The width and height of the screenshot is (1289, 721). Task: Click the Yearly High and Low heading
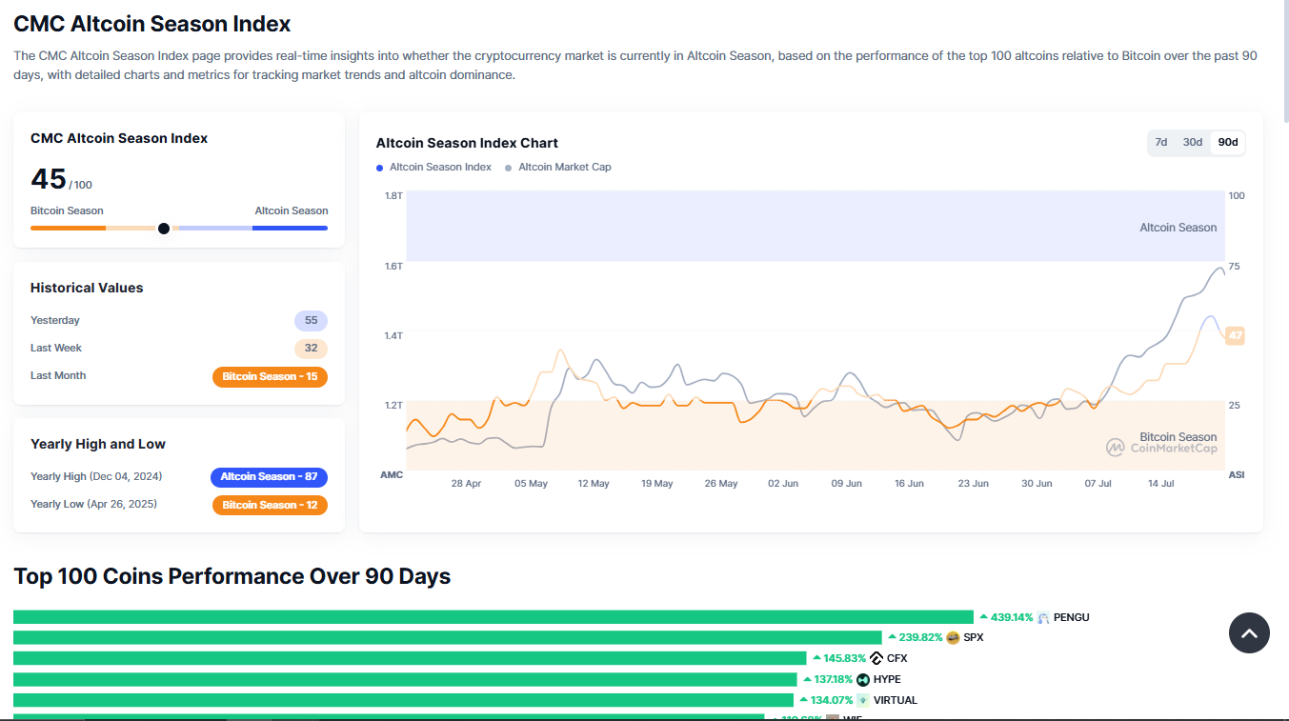tap(98, 444)
